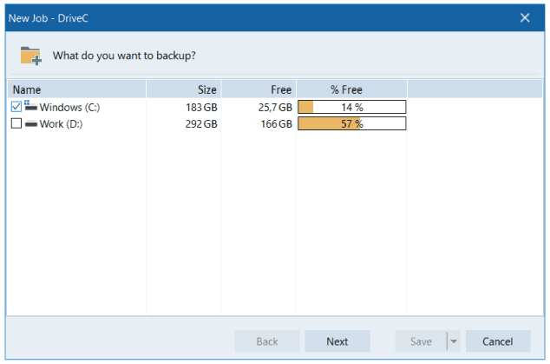This screenshot has height=364, width=550.
Task: Click the % Free column header
Action: (351, 89)
